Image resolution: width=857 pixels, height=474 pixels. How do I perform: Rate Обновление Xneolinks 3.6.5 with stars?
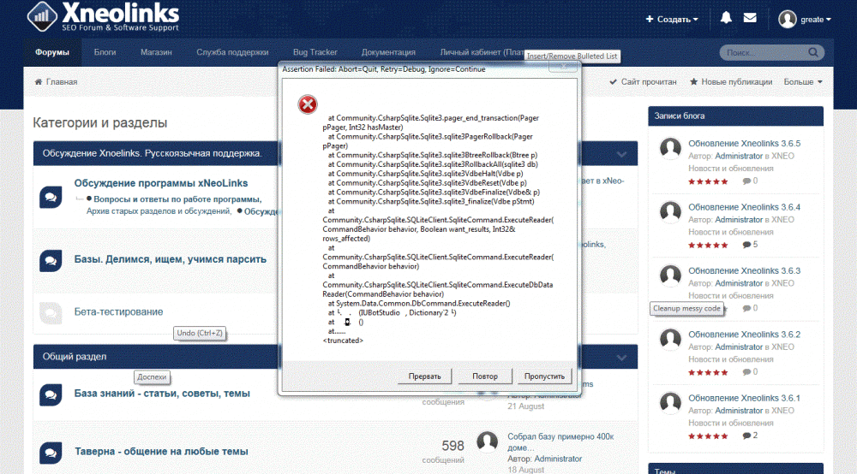[708, 181]
